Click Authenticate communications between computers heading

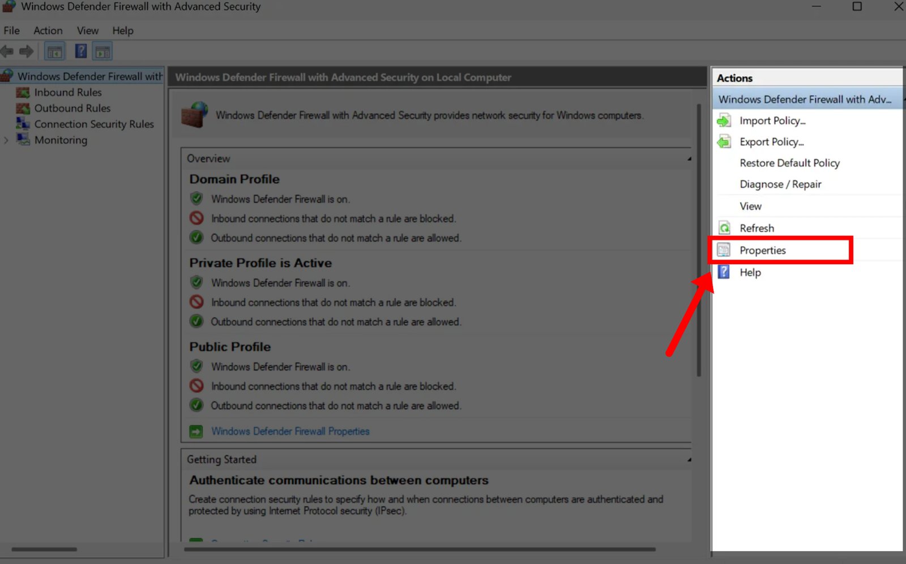pyautogui.click(x=339, y=480)
